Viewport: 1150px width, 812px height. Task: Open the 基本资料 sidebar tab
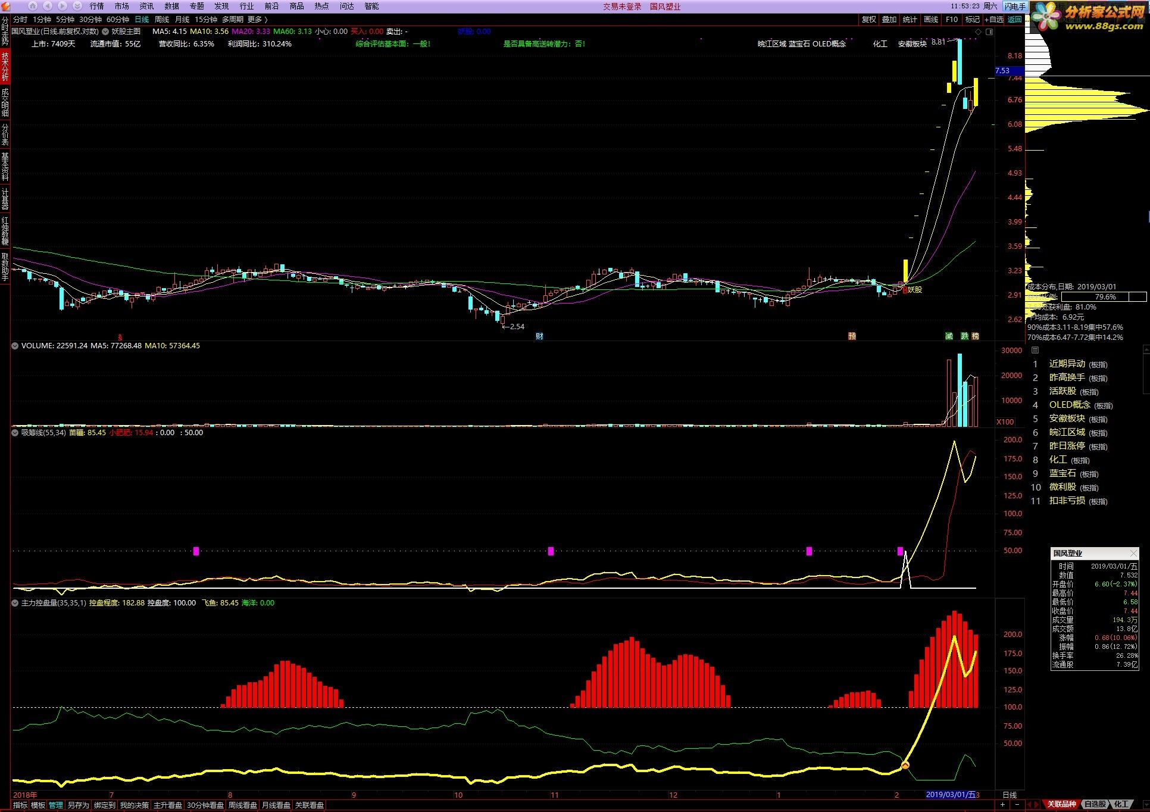click(5, 167)
